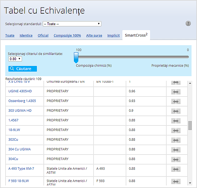Viewport: 197px width, 188px height.
Task: Open the 1.4567 material link
Action: (13, 120)
